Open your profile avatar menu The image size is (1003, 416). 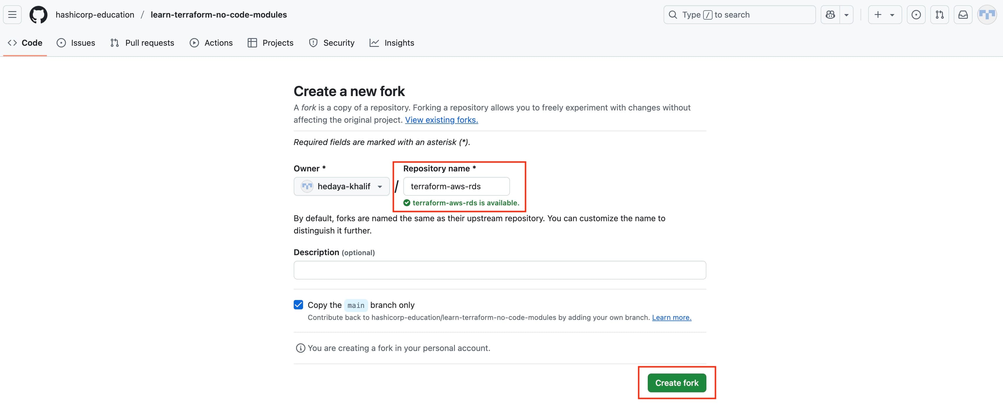987,14
